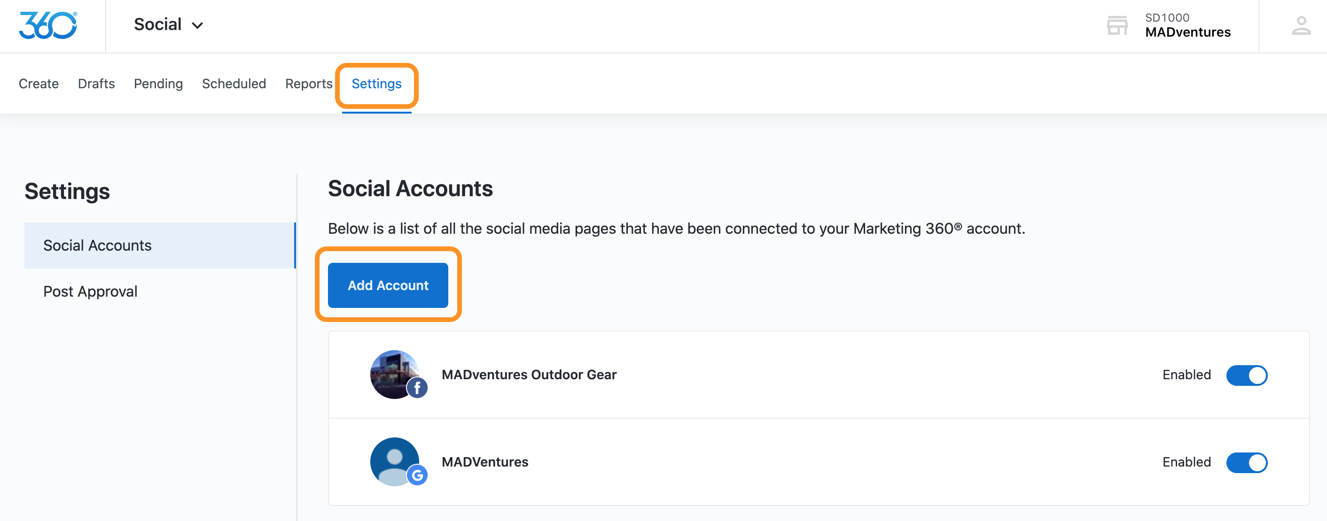Click the Google badge icon
The width and height of the screenshot is (1327, 521).
(417, 475)
